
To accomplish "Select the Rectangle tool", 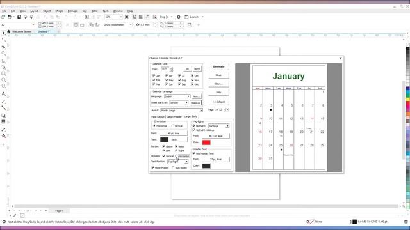I will pyautogui.click(x=3, y=74).
